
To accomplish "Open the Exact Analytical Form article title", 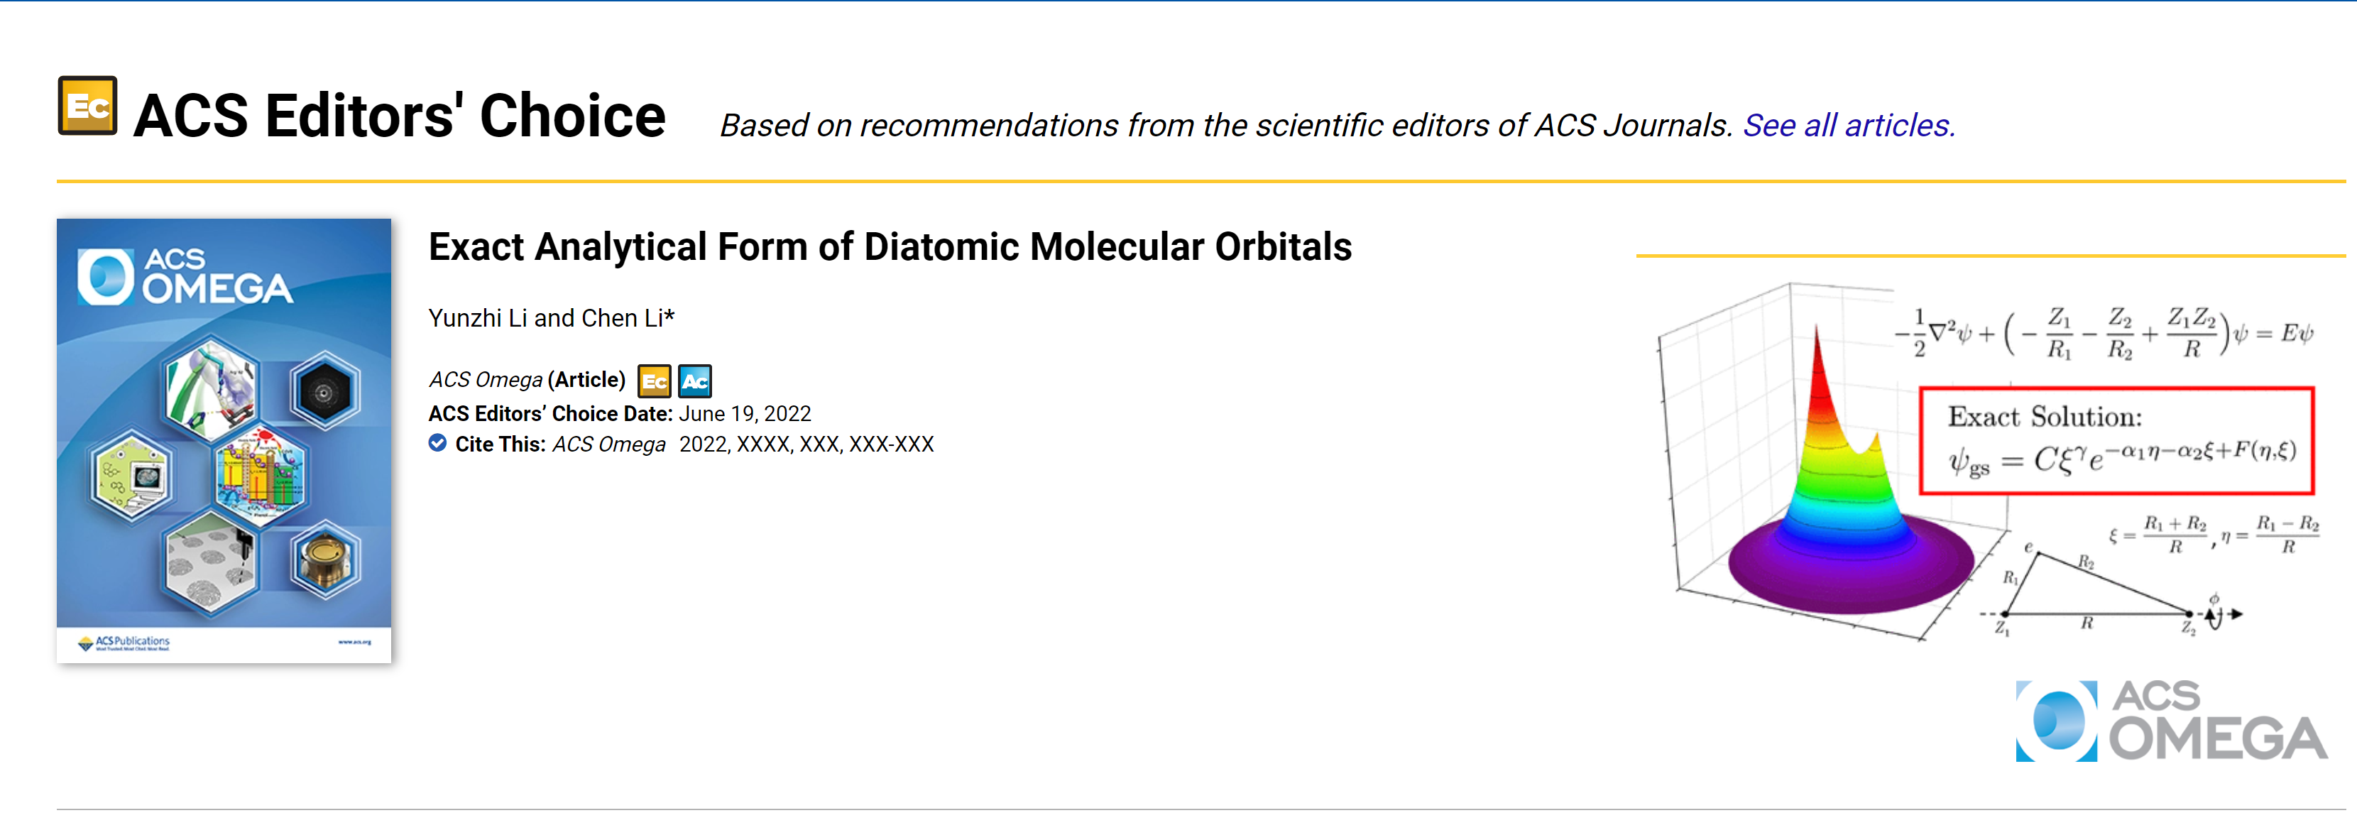I will click(x=890, y=247).
